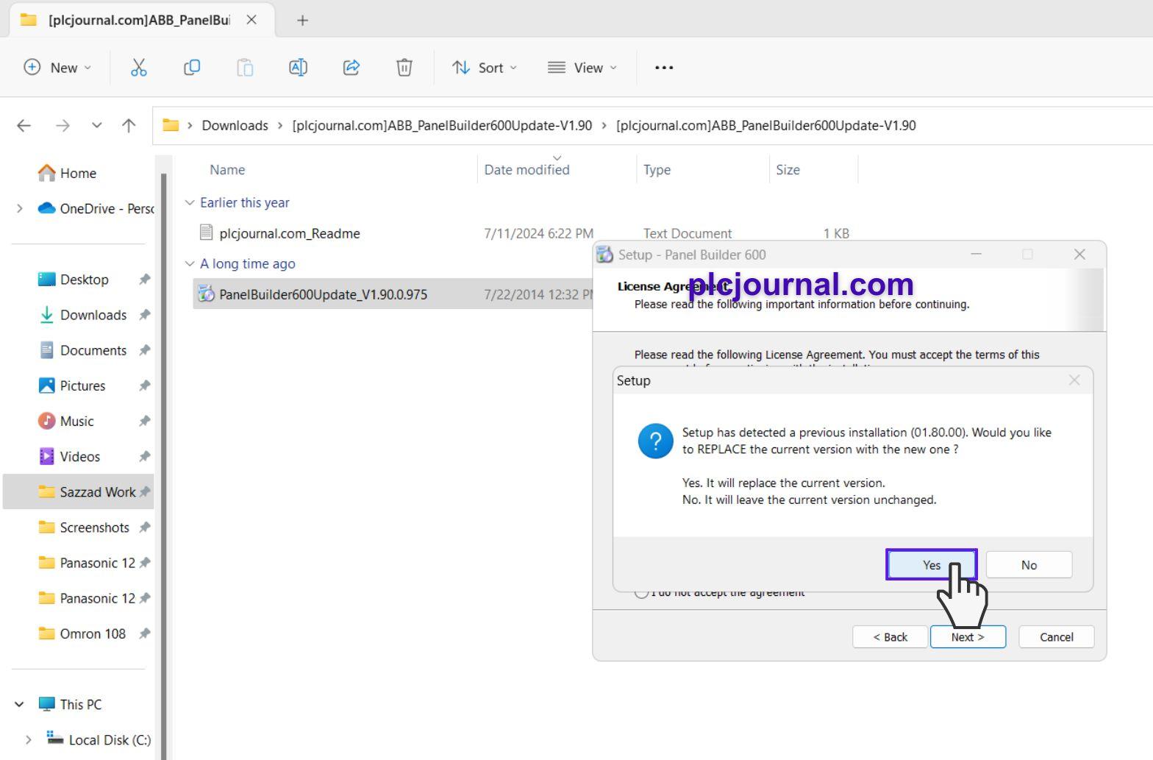Open the New dropdown menu

[57, 68]
